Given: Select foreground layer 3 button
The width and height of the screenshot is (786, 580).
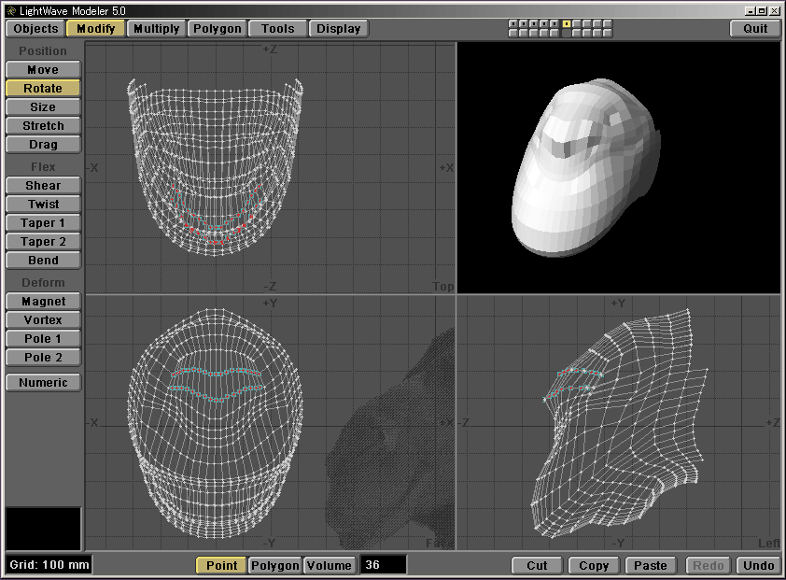Looking at the screenshot, I should tap(534, 23).
